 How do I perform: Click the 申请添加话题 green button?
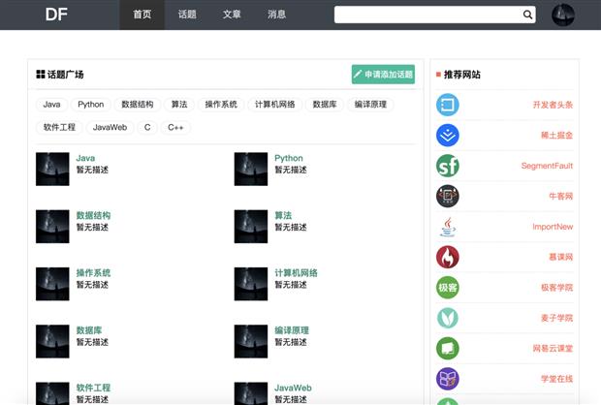(383, 75)
